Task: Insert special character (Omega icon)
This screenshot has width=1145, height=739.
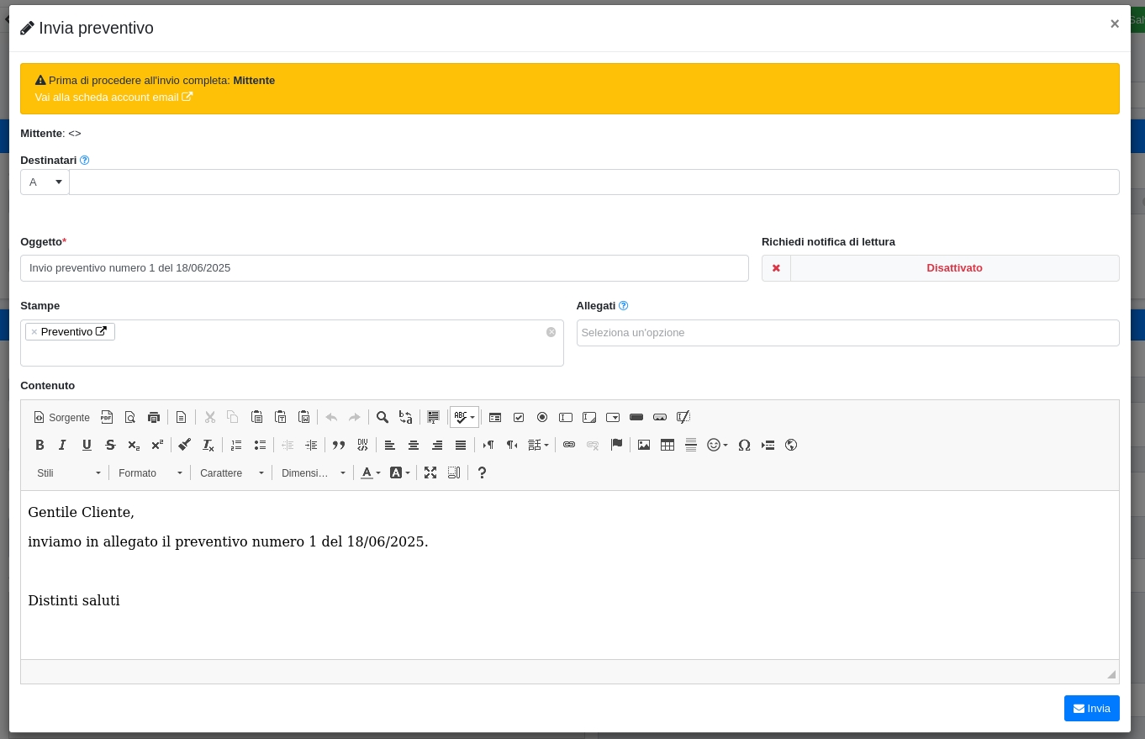Action: [x=744, y=445]
